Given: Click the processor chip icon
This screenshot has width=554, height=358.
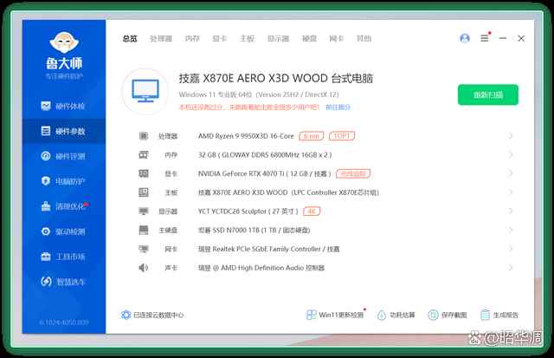Looking at the screenshot, I should pos(144,136).
